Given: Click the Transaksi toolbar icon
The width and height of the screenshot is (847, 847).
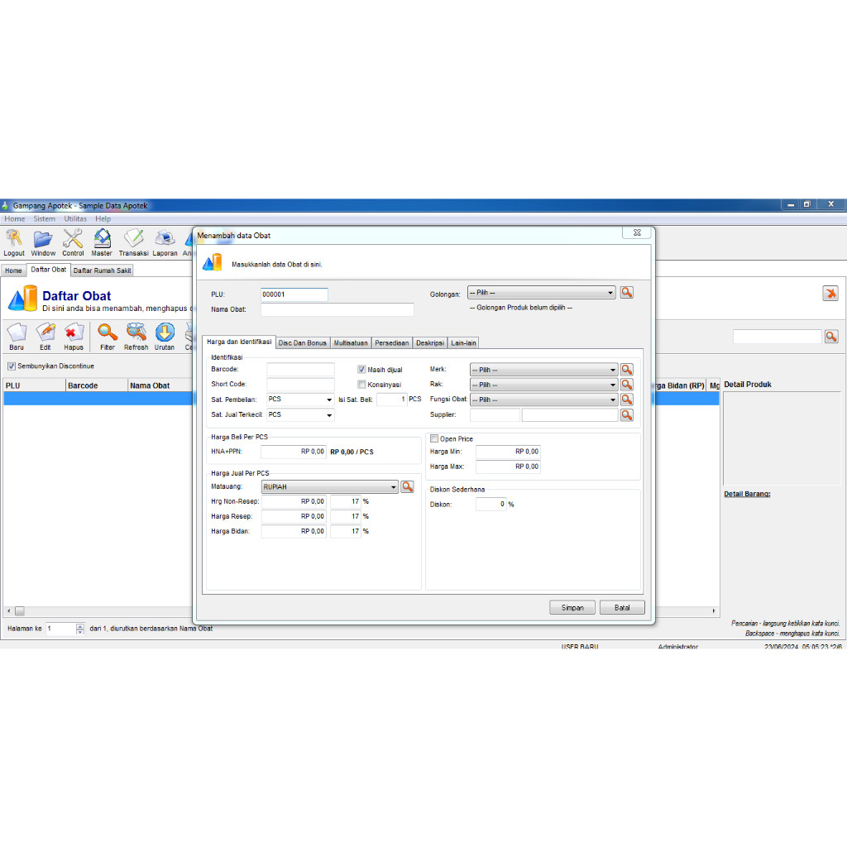Looking at the screenshot, I should (x=133, y=242).
